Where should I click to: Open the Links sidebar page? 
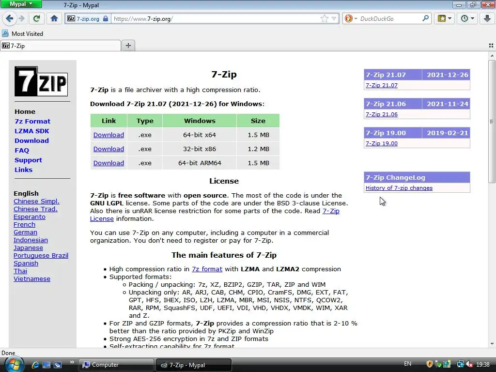tap(23, 170)
